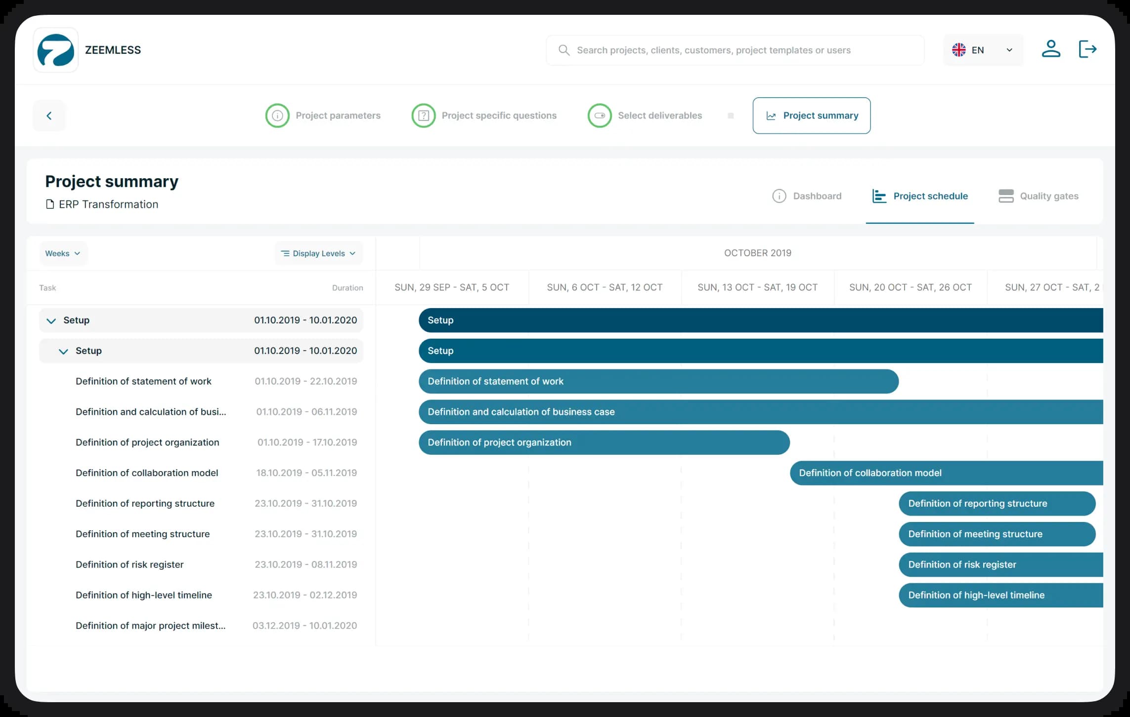Collapse the top-level Setup row
The width and height of the screenshot is (1130, 717).
coord(51,320)
